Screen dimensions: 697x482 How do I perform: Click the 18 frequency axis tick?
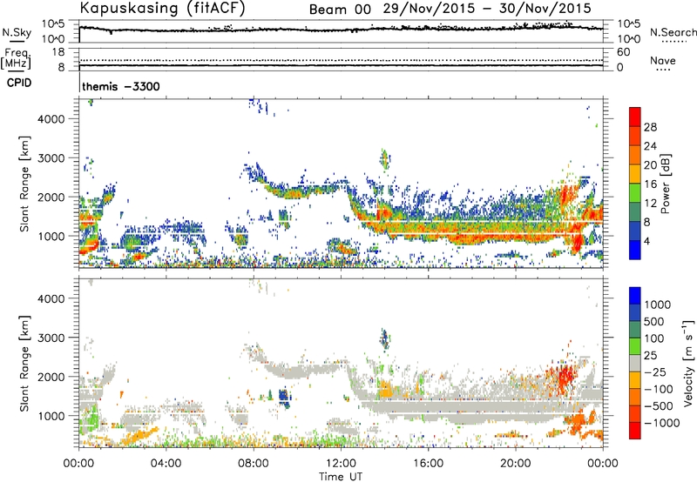pyautogui.click(x=58, y=52)
